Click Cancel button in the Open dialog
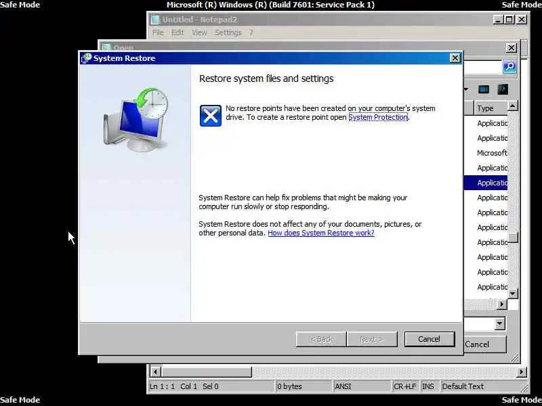 pos(484,344)
